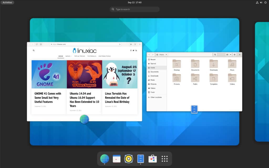Click the browser address bar
The width and height of the screenshot is (269, 168).
(85, 44)
